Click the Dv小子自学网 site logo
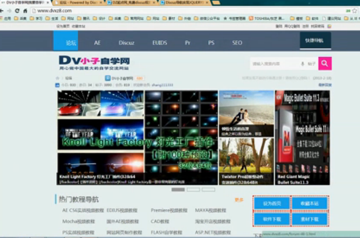This screenshot has width=360, height=238. click(x=94, y=62)
